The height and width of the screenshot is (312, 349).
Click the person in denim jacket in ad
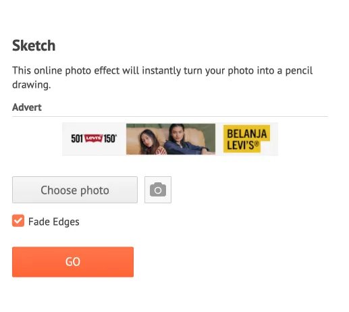[184, 140]
